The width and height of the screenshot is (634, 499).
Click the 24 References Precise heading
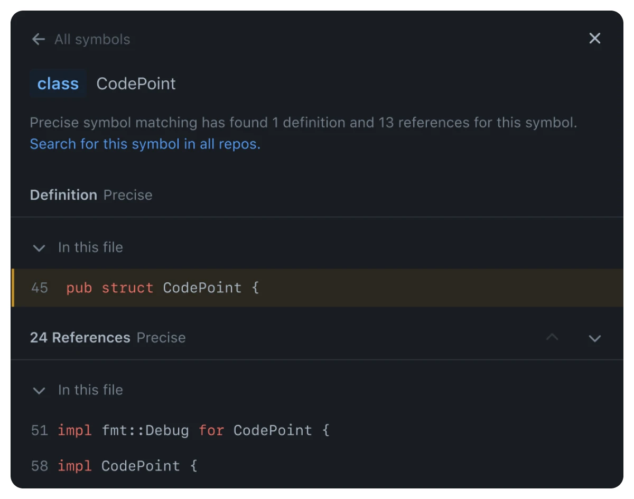[x=107, y=337]
